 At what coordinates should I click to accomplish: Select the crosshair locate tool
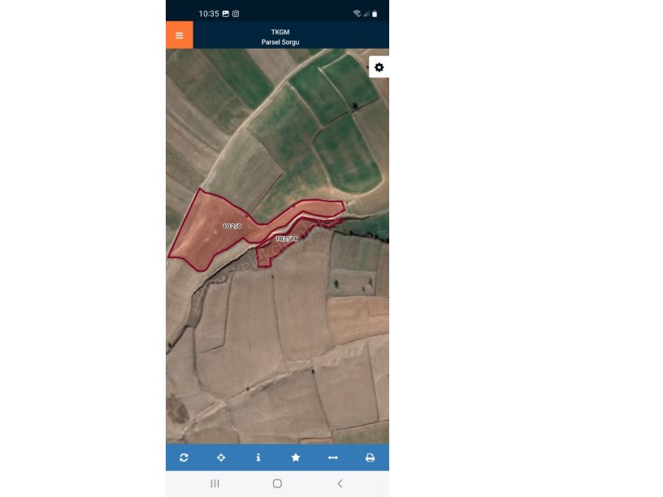(221, 457)
